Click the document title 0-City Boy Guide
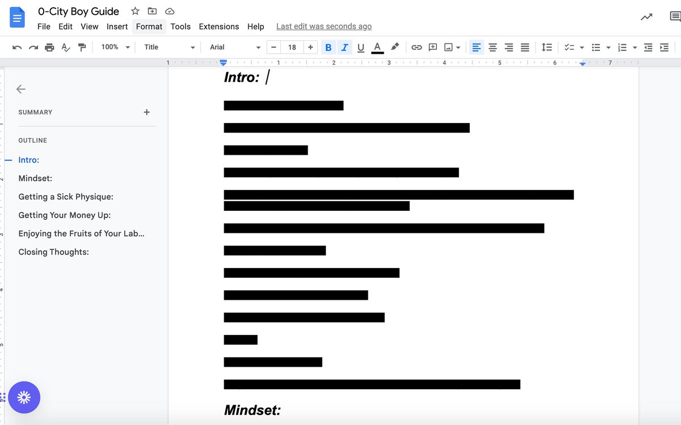 coord(78,11)
